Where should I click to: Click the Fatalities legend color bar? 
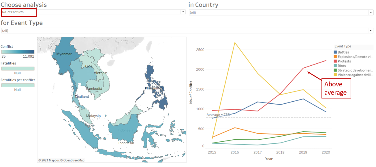pyautogui.click(x=18, y=69)
